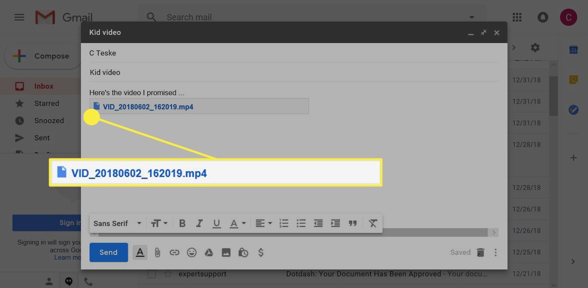This screenshot has width=588, height=288.
Task: Open the text size dropdown
Action: pyautogui.click(x=159, y=223)
